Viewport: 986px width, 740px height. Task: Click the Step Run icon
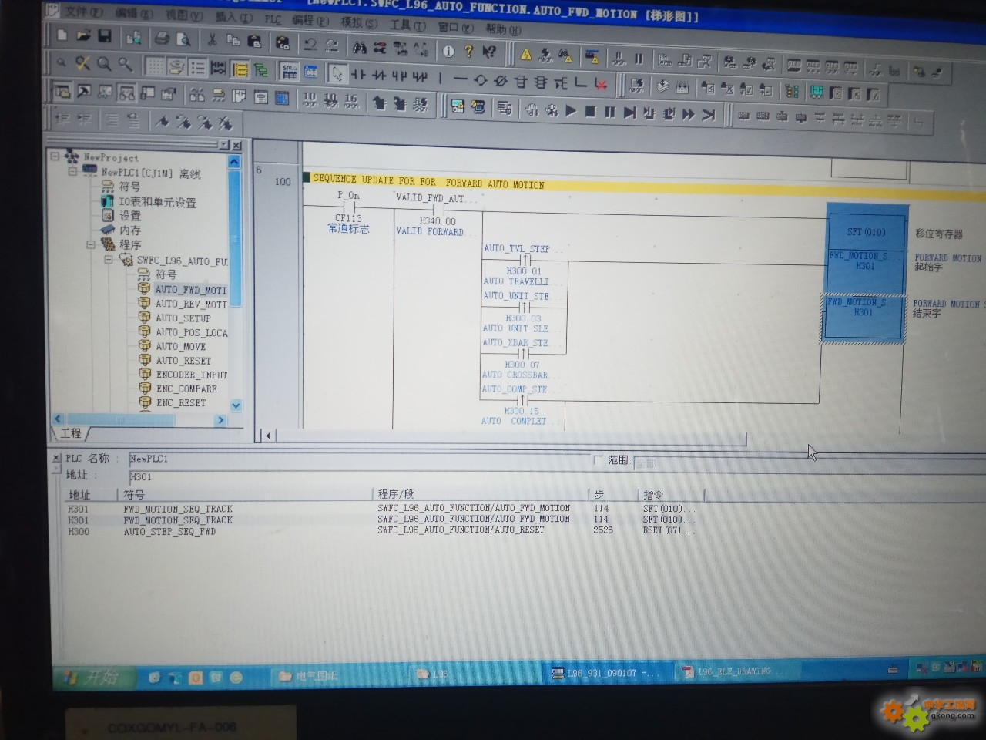629,113
